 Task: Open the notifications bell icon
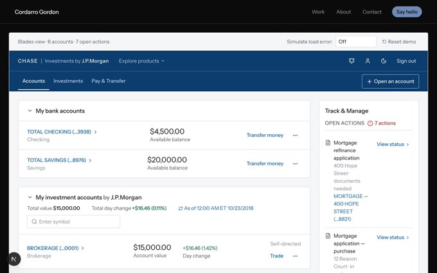click(x=352, y=61)
